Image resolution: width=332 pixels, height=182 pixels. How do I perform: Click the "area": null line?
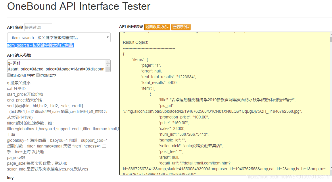(169, 158)
